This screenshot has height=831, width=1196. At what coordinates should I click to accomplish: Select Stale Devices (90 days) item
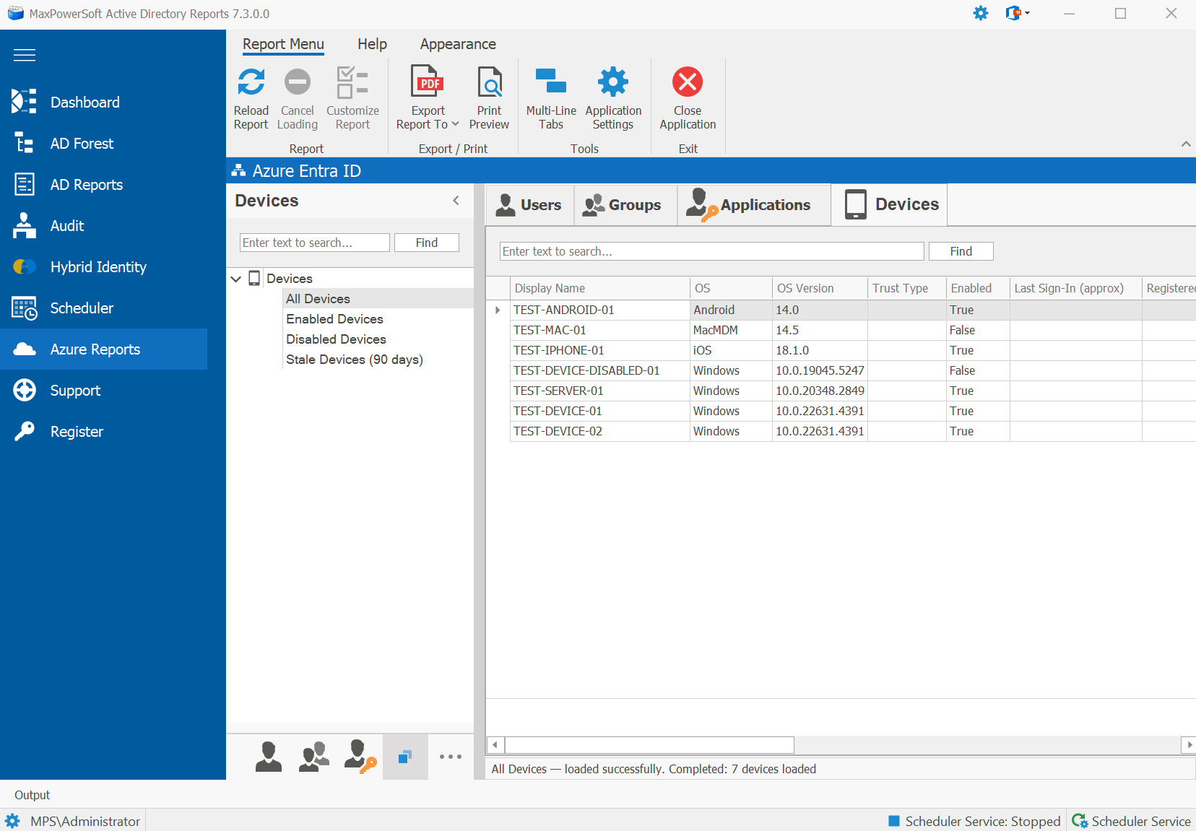[354, 359]
